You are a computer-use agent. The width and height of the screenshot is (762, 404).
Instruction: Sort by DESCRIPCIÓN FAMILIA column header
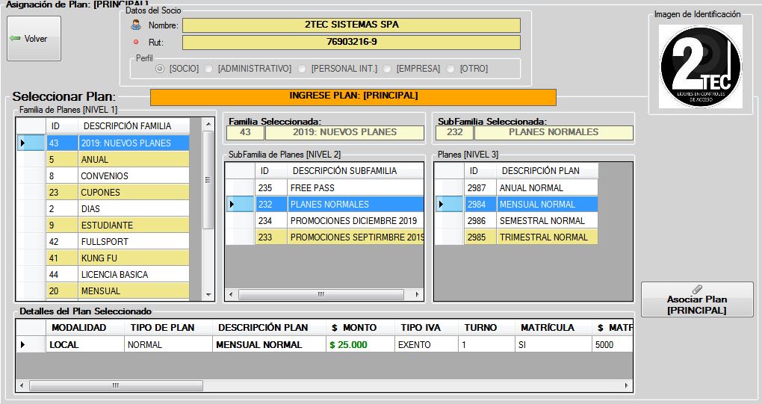coord(133,126)
